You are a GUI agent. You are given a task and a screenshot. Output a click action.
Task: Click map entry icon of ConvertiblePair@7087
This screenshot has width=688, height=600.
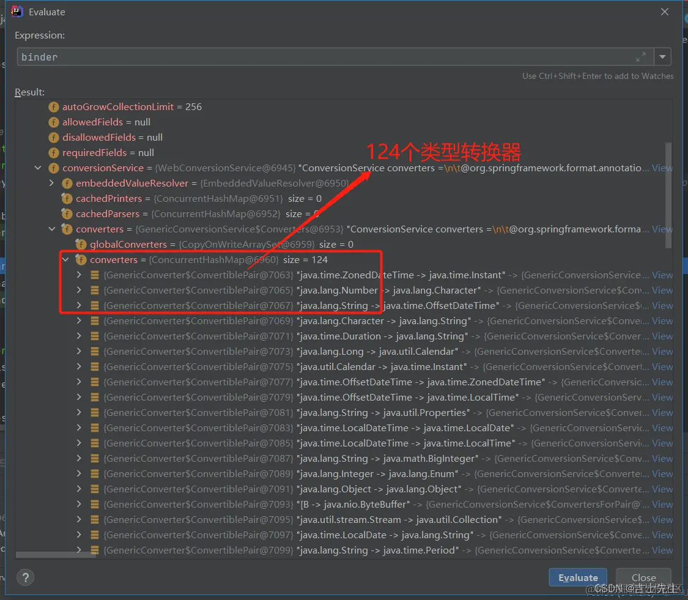tap(94, 458)
